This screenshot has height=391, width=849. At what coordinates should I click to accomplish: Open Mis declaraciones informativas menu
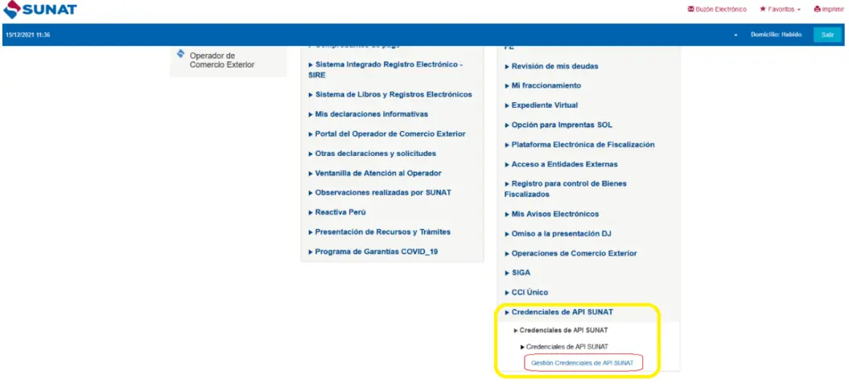[371, 114]
